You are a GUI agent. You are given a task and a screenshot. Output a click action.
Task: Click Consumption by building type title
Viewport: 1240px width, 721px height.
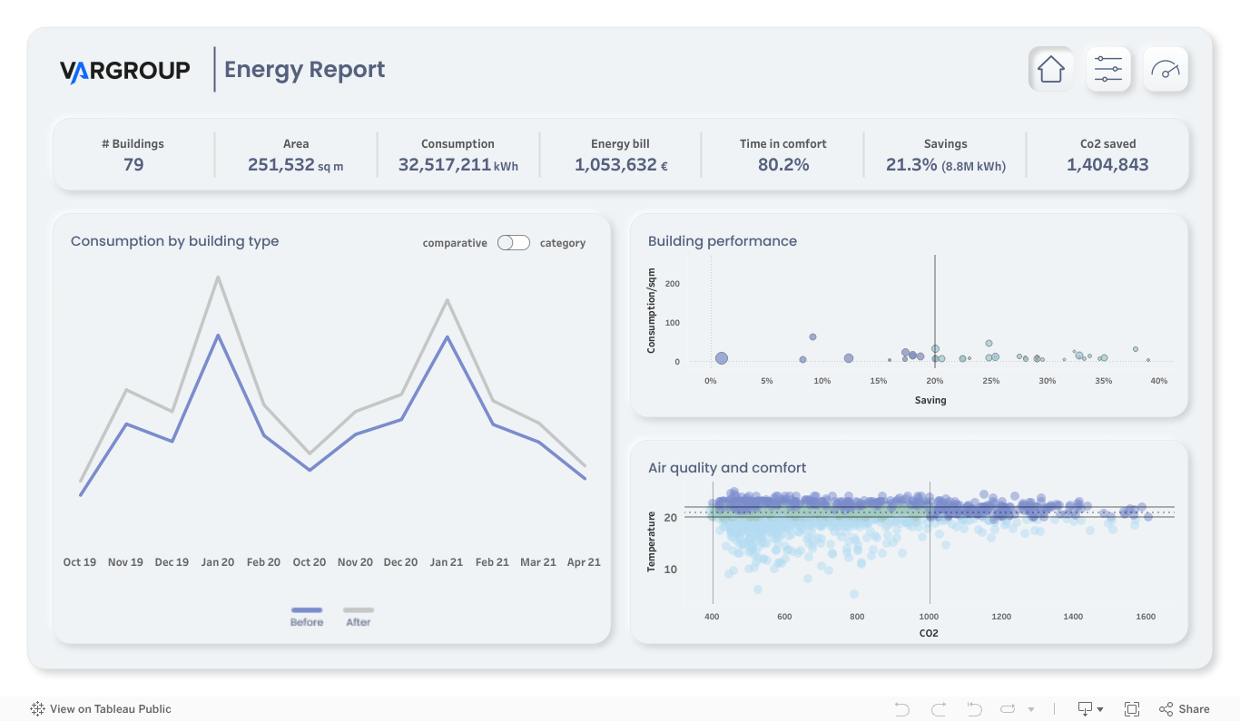point(174,241)
